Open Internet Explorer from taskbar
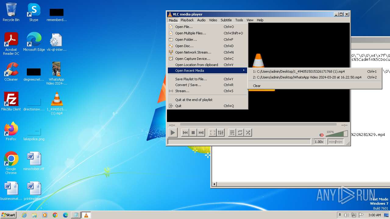390x219 pixels. click(x=24, y=215)
